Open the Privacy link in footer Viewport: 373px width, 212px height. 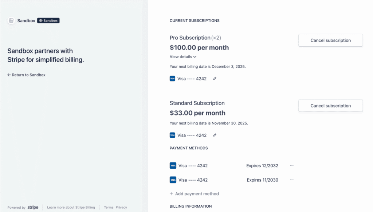click(121, 207)
